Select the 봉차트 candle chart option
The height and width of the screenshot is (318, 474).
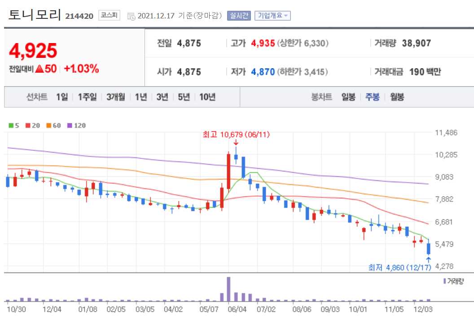321,96
